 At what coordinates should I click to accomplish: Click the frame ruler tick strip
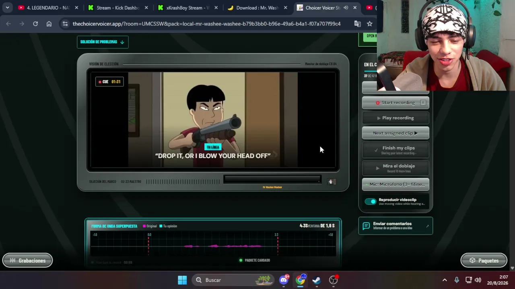tap(183, 181)
